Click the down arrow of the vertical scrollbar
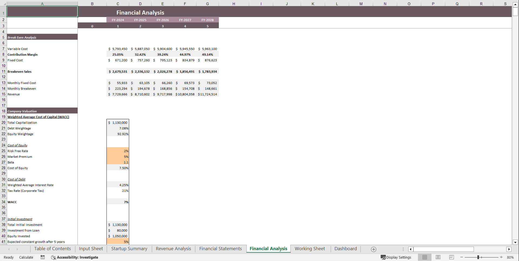The width and height of the screenshot is (519, 261). (515, 242)
